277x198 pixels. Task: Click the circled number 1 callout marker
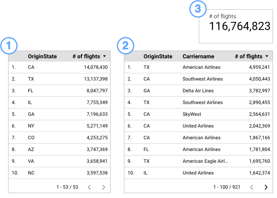point(9,45)
